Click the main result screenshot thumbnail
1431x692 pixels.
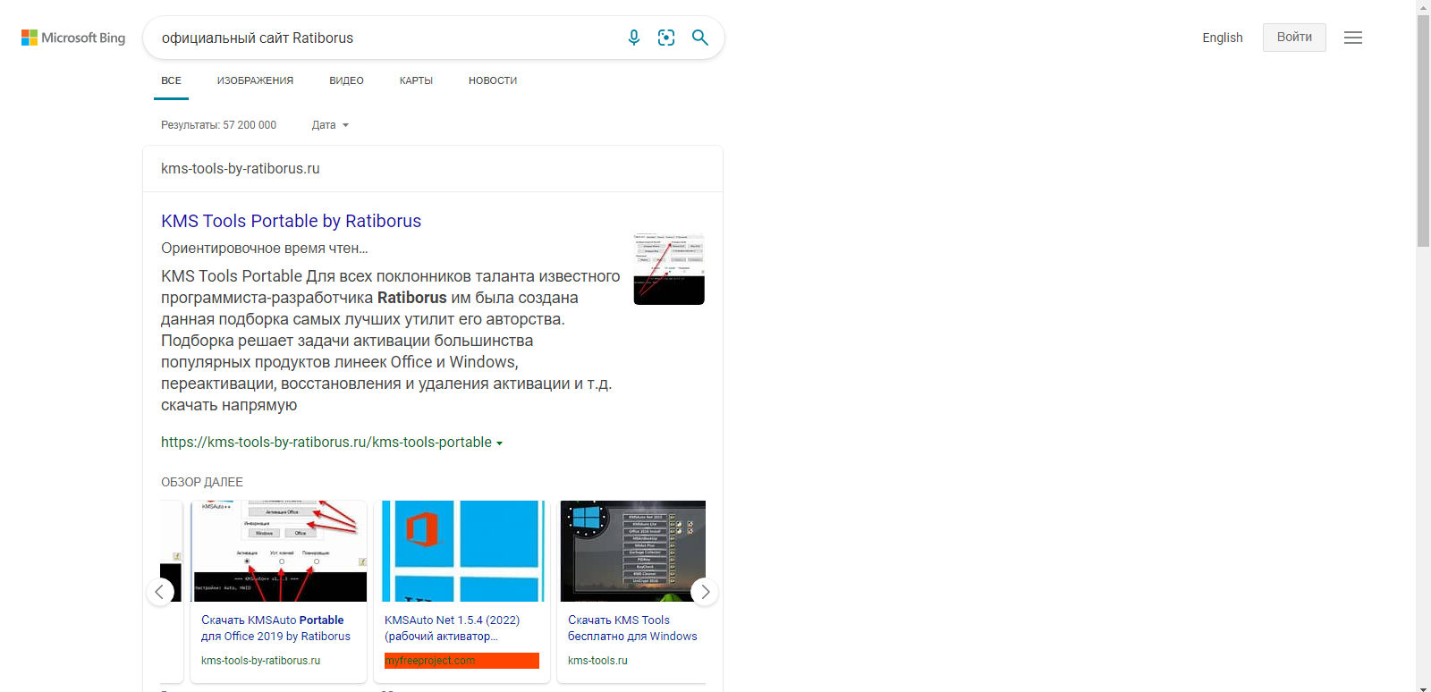669,269
